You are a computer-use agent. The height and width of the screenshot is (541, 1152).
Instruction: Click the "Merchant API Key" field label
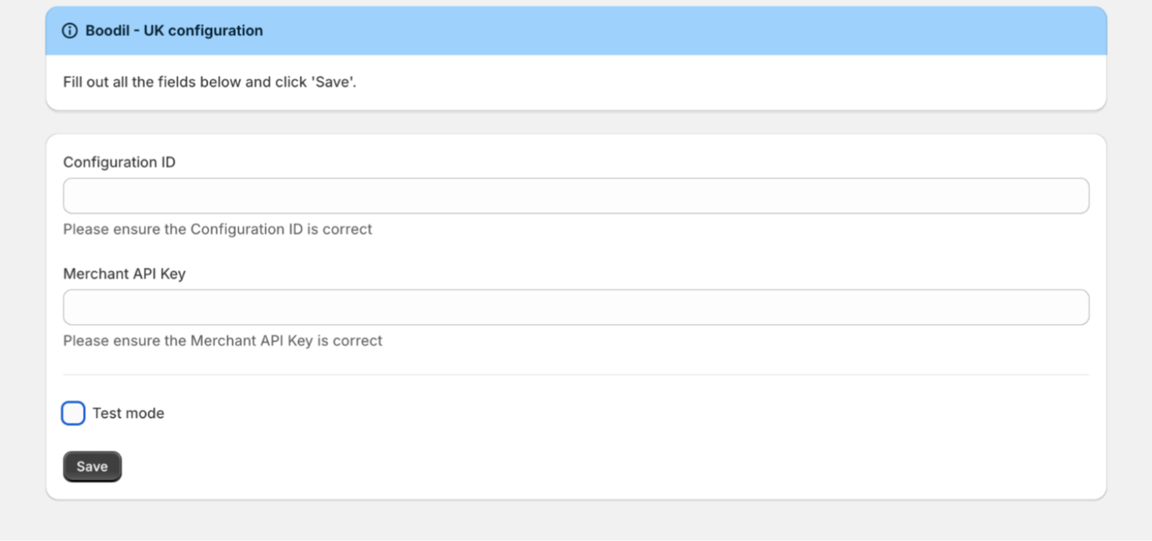(124, 274)
